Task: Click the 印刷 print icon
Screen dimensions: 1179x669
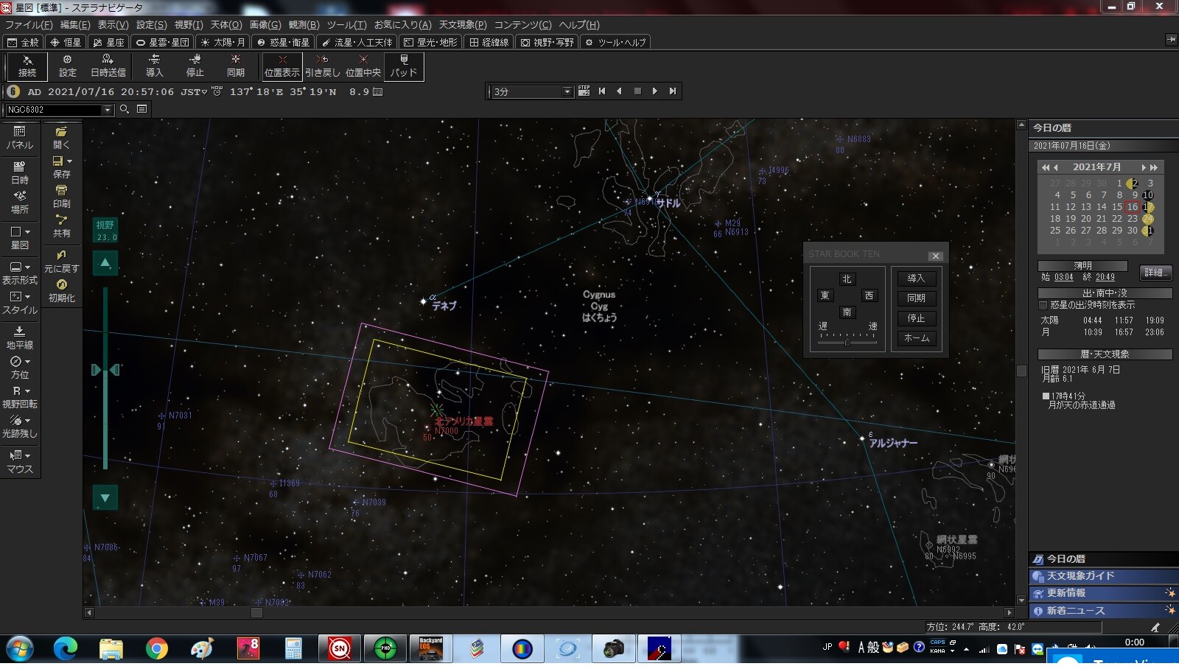Action: point(62,197)
